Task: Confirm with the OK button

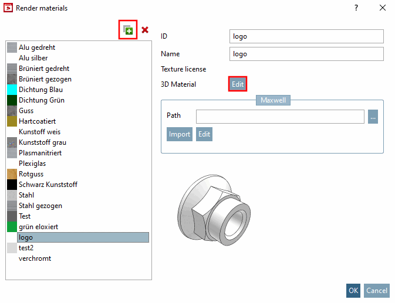Action: 353,291
